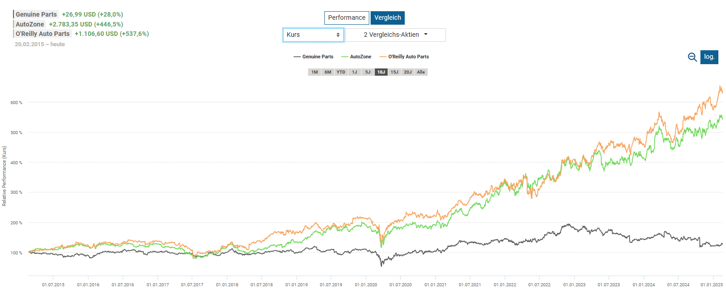Click the date range text 20.02.2015 – heute
This screenshot has height=293, width=726.
pos(40,44)
